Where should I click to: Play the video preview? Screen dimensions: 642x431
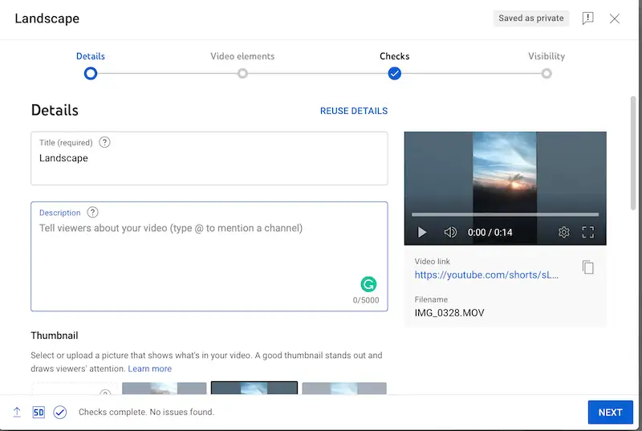tap(422, 232)
